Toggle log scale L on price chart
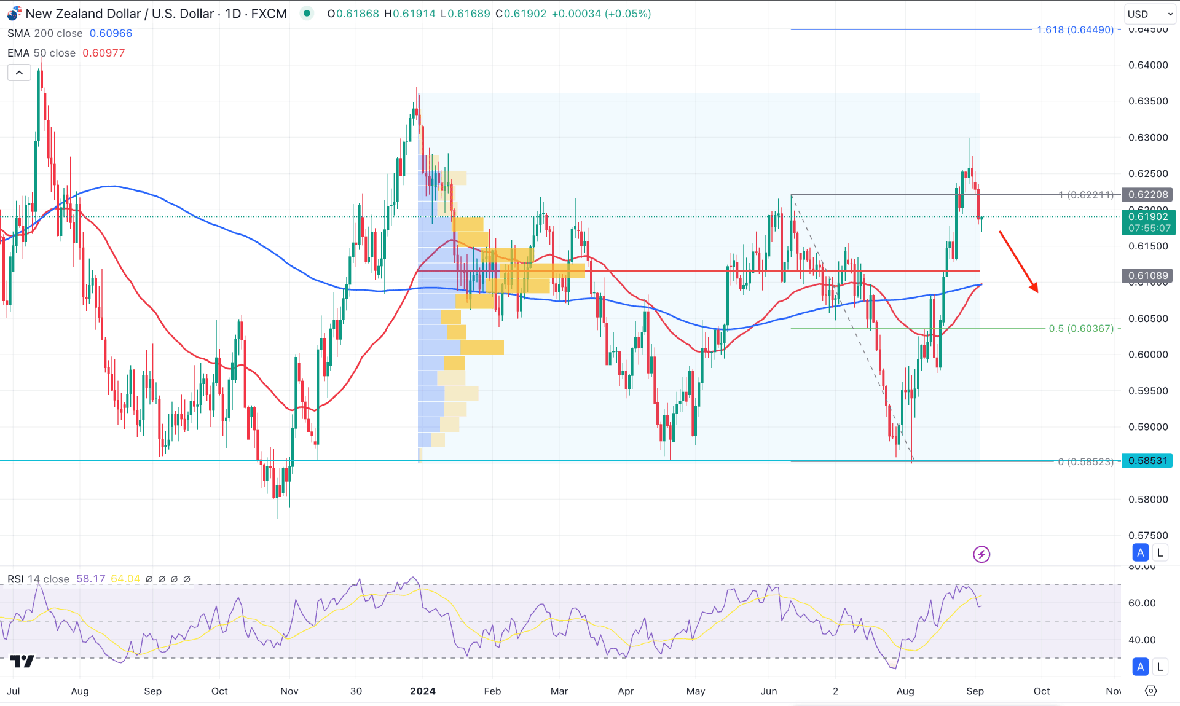This screenshot has height=706, width=1180. pos(1160,552)
